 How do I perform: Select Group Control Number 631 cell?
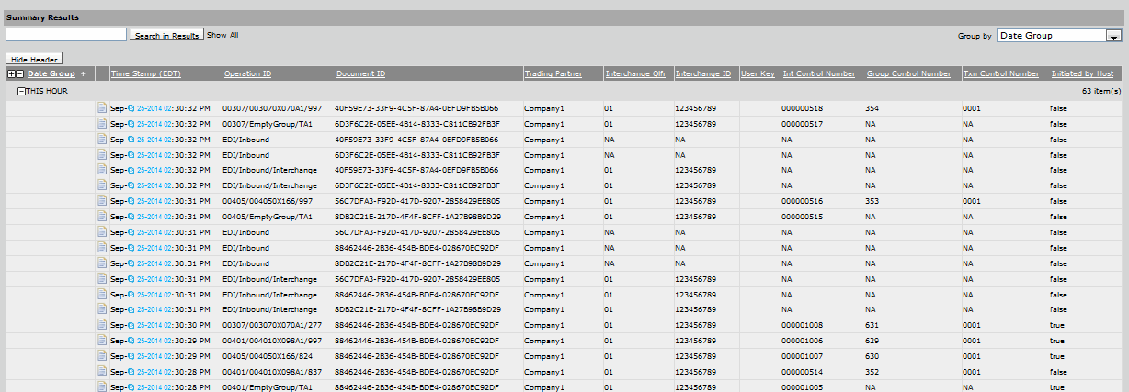tap(872, 325)
